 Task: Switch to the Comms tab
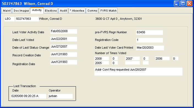click(92, 11)
